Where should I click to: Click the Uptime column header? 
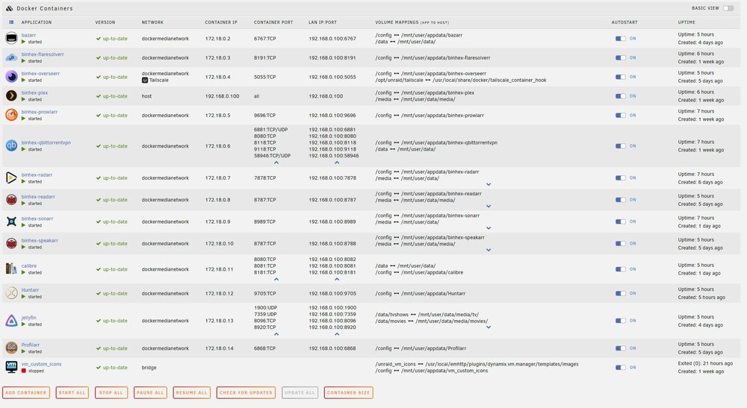[686, 22]
